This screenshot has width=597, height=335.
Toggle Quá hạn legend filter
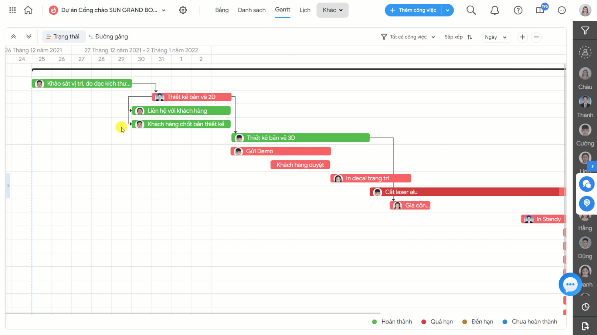point(437,322)
